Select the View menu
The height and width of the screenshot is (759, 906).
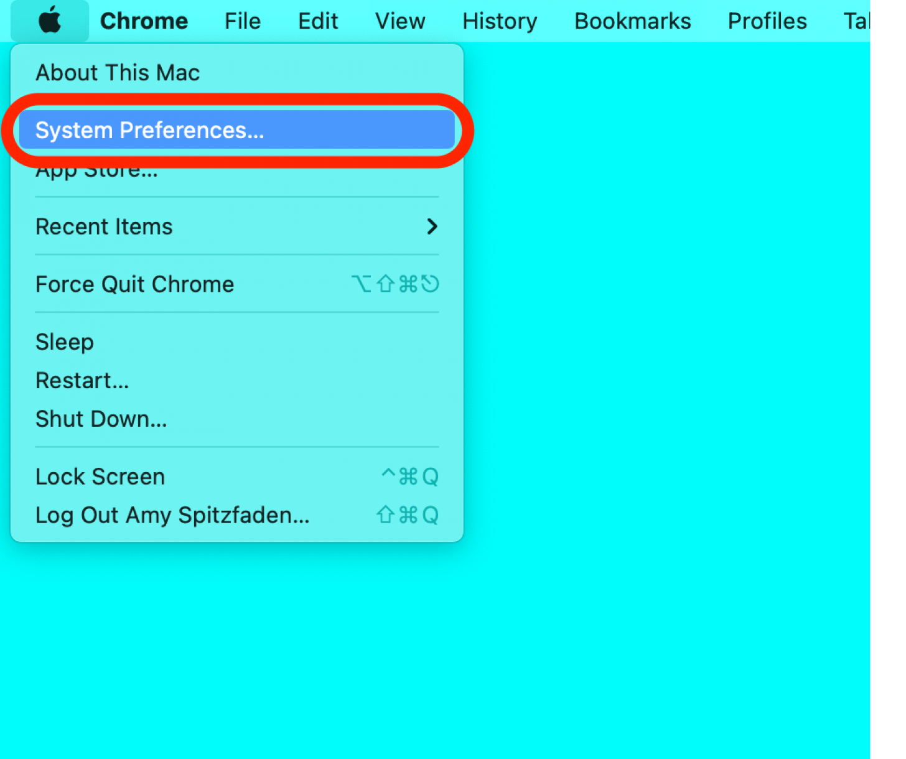[400, 21]
